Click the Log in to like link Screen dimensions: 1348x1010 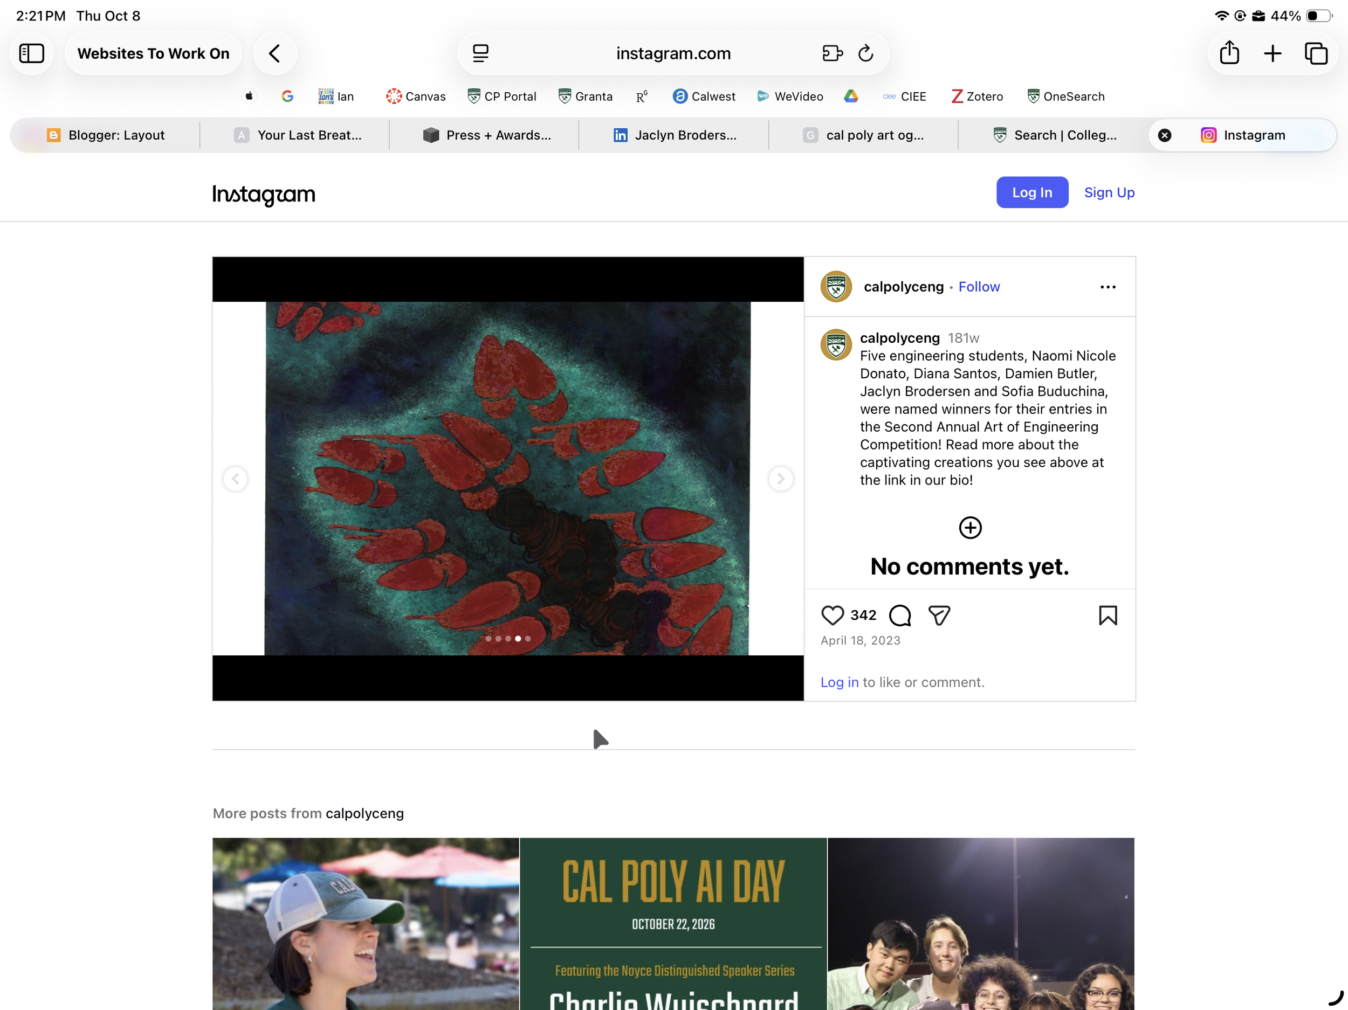tap(839, 682)
